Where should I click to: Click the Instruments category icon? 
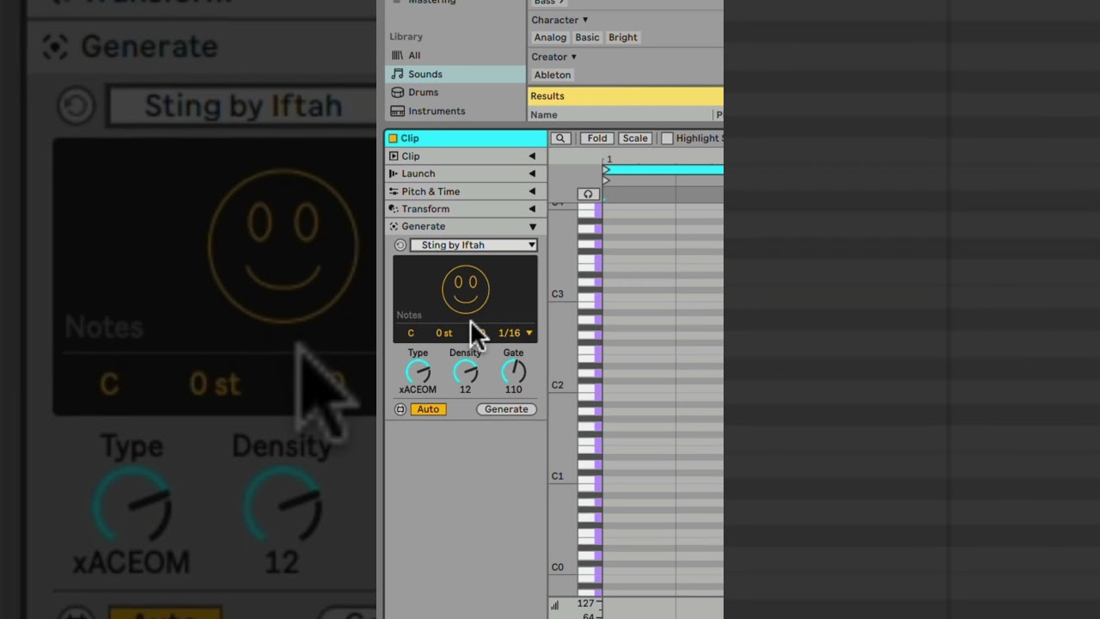tap(397, 111)
